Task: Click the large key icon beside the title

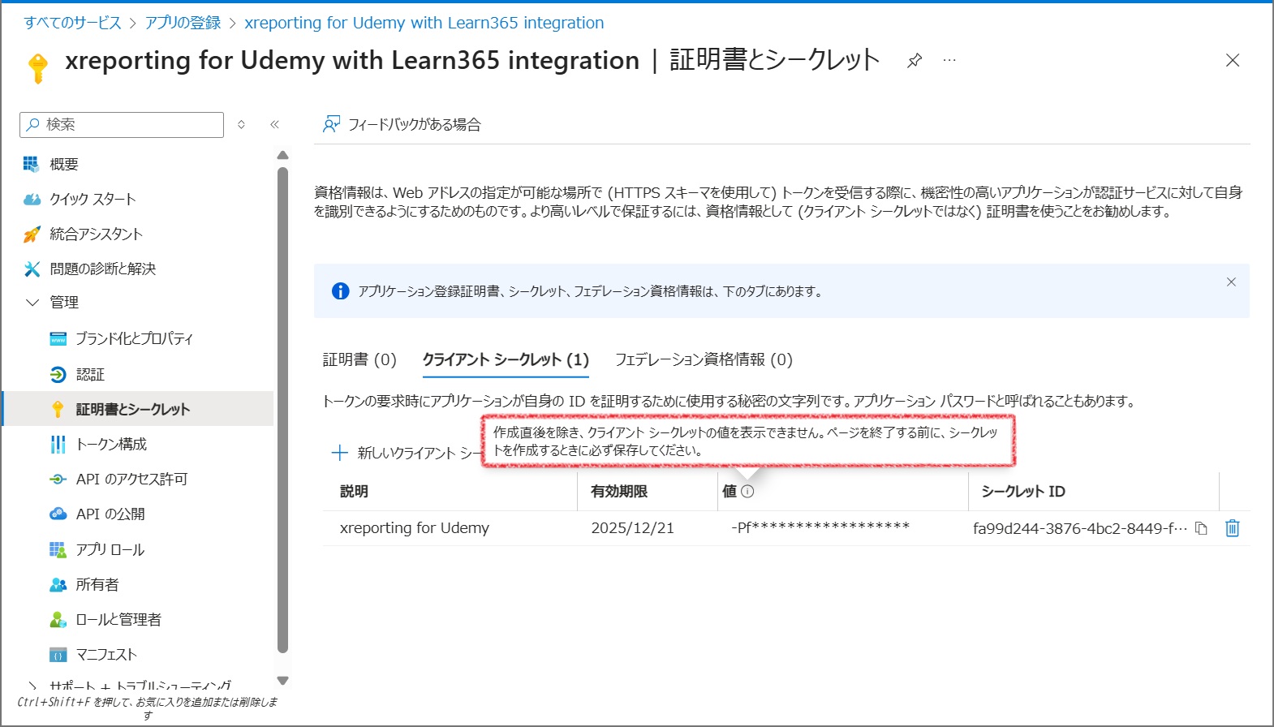Action: click(38, 68)
